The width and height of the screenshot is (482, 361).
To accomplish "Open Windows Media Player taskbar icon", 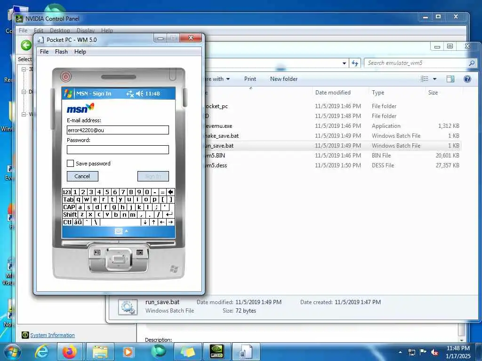I will click(128, 352).
